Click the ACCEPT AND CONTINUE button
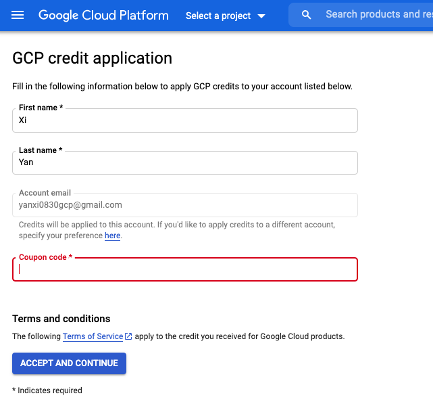Viewport: 433px width, 402px height. tap(70, 363)
